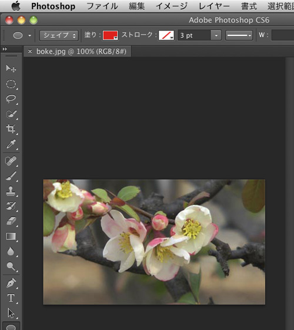Expand the 3 pt stroke width dropdown
The image size is (294, 330).
216,35
